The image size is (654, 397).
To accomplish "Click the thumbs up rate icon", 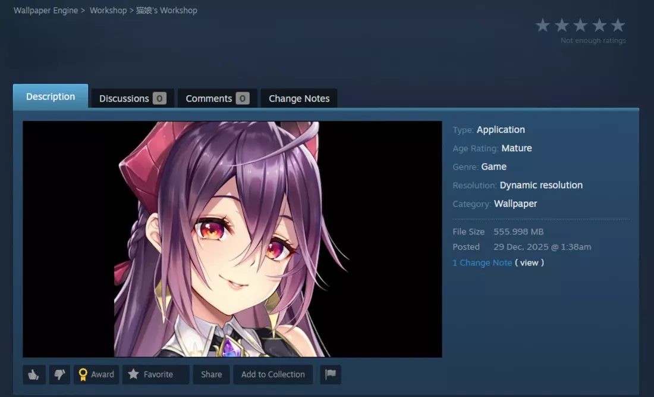I will pyautogui.click(x=34, y=374).
